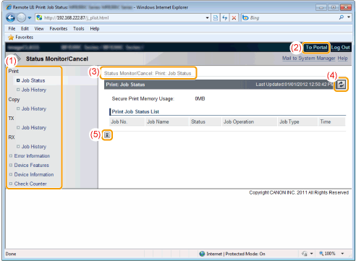Click the Job Operation column header
Viewport: 356px width, 261px height.
[250, 121]
